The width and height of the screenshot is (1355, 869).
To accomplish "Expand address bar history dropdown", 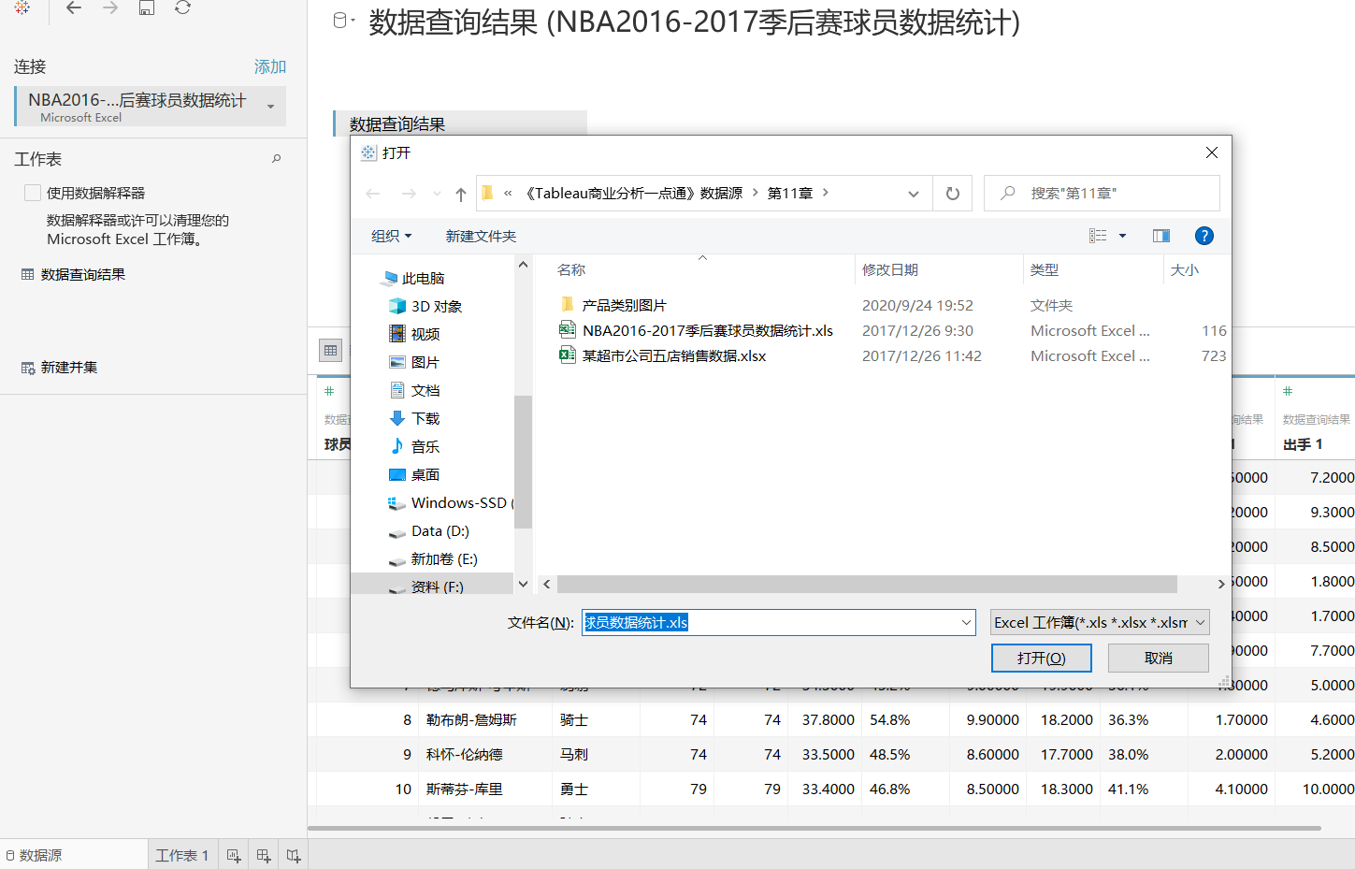I will [x=914, y=194].
